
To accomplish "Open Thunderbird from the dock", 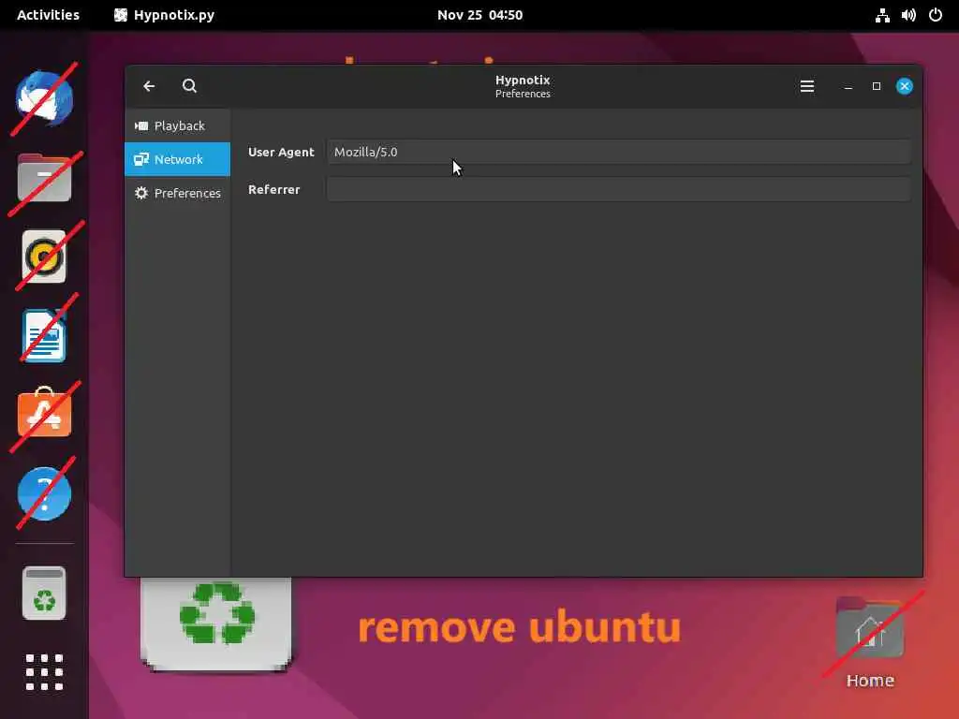I will tap(44, 99).
